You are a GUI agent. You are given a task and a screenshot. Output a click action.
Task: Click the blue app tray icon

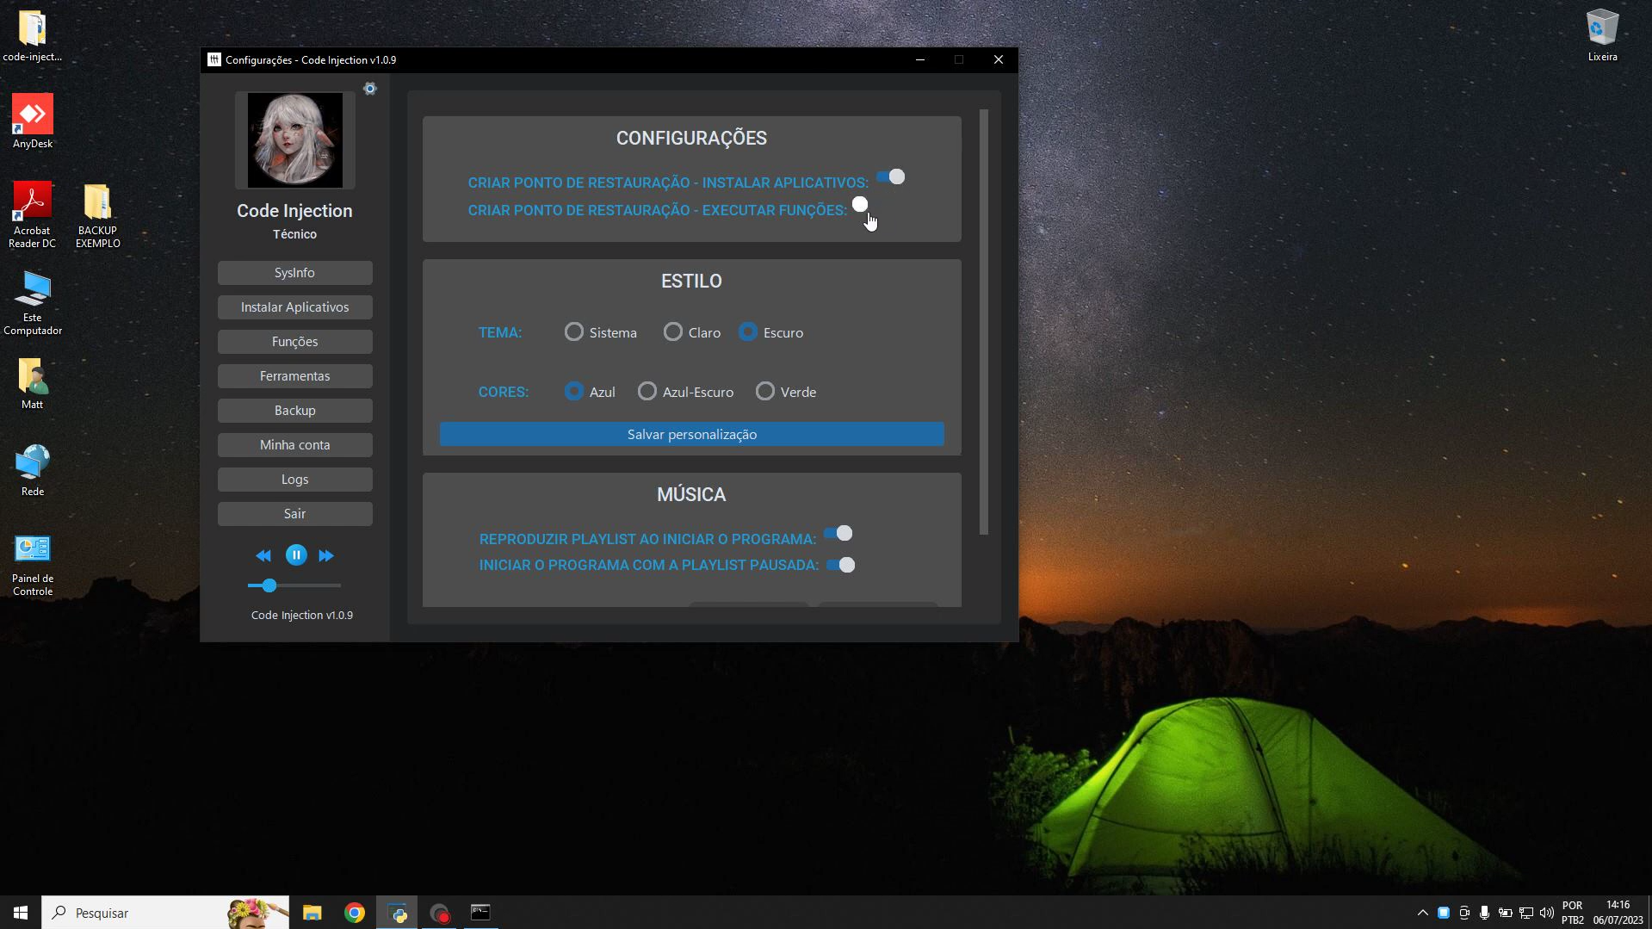(x=1444, y=913)
